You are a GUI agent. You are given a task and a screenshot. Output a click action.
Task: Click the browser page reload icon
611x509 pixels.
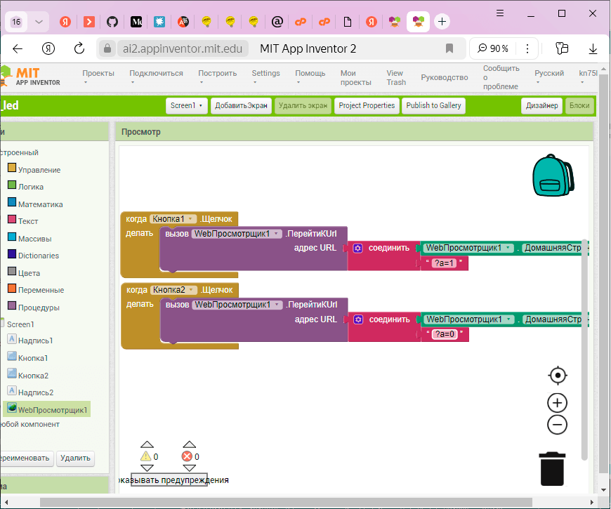tap(79, 48)
